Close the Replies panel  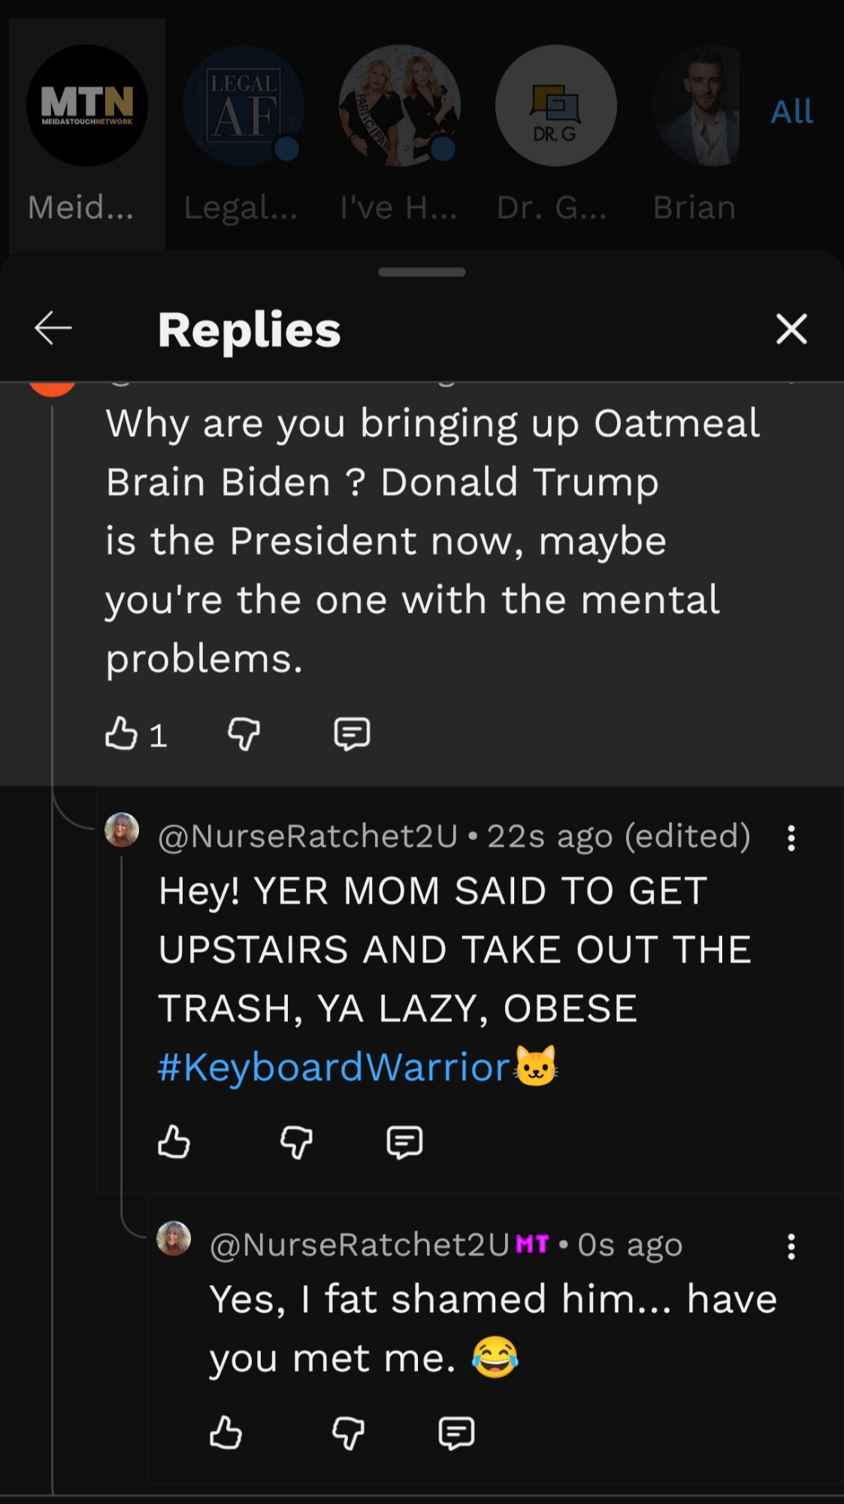tap(791, 329)
